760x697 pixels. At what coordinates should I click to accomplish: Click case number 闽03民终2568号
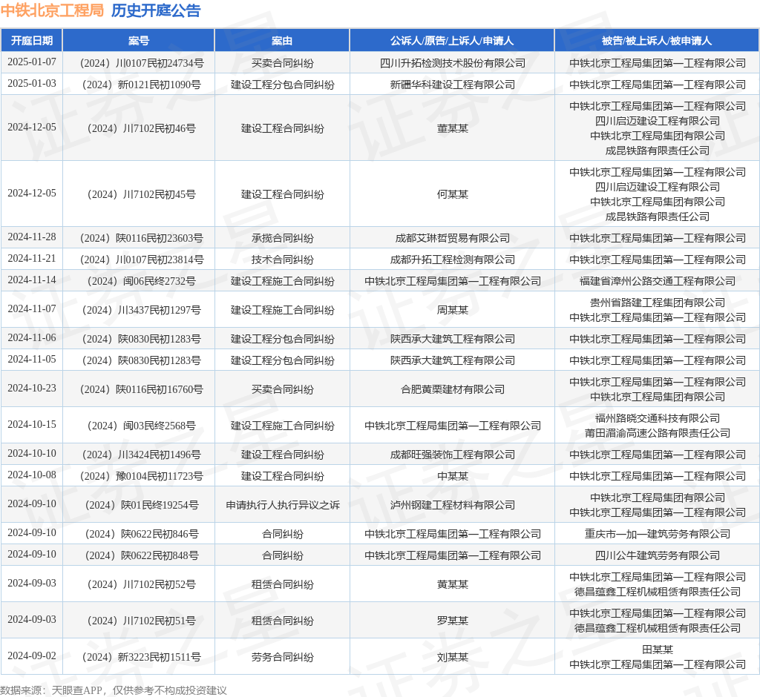(x=142, y=426)
